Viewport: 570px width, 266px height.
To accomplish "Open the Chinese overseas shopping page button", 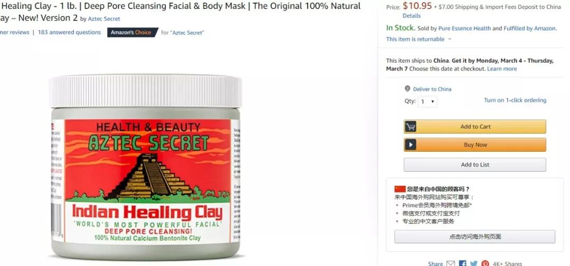I will pyautogui.click(x=475, y=237).
